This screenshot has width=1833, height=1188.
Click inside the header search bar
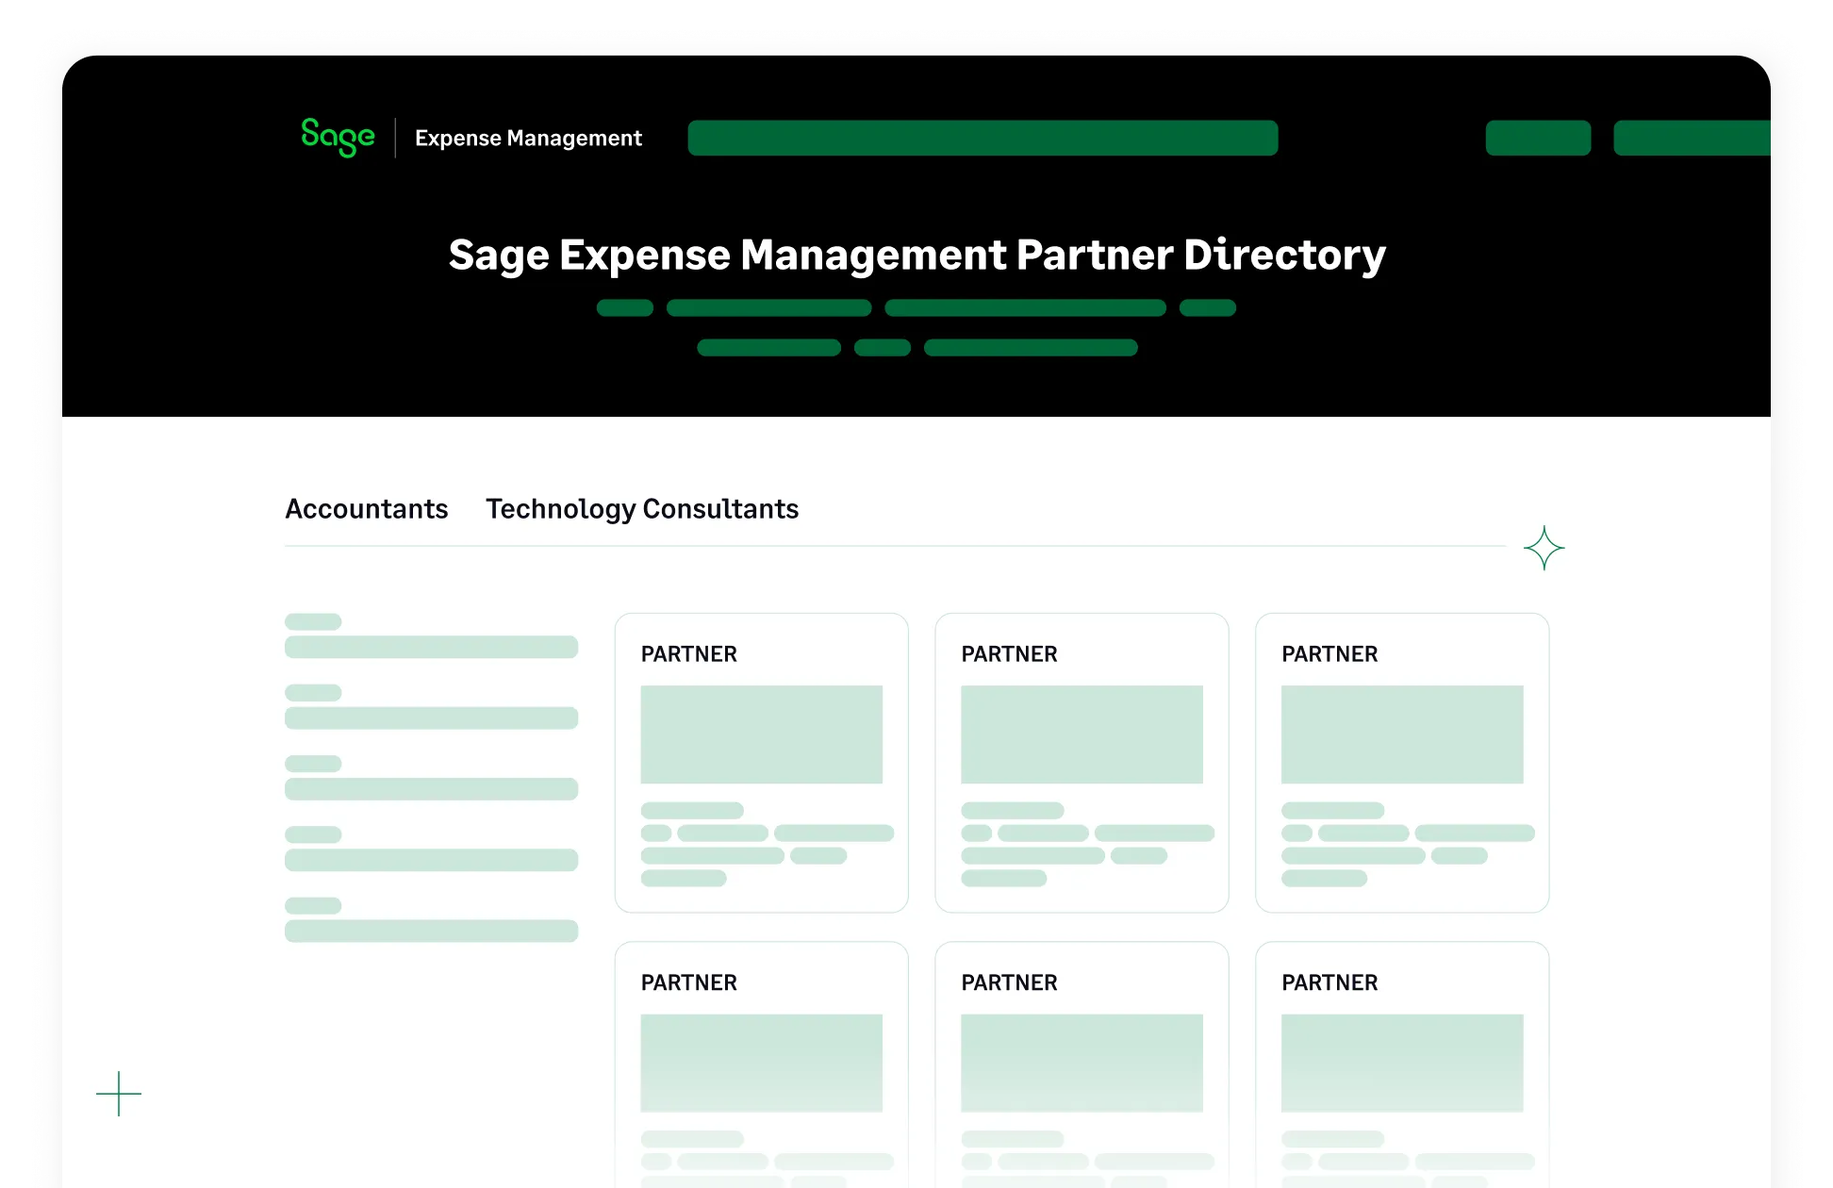(983, 138)
